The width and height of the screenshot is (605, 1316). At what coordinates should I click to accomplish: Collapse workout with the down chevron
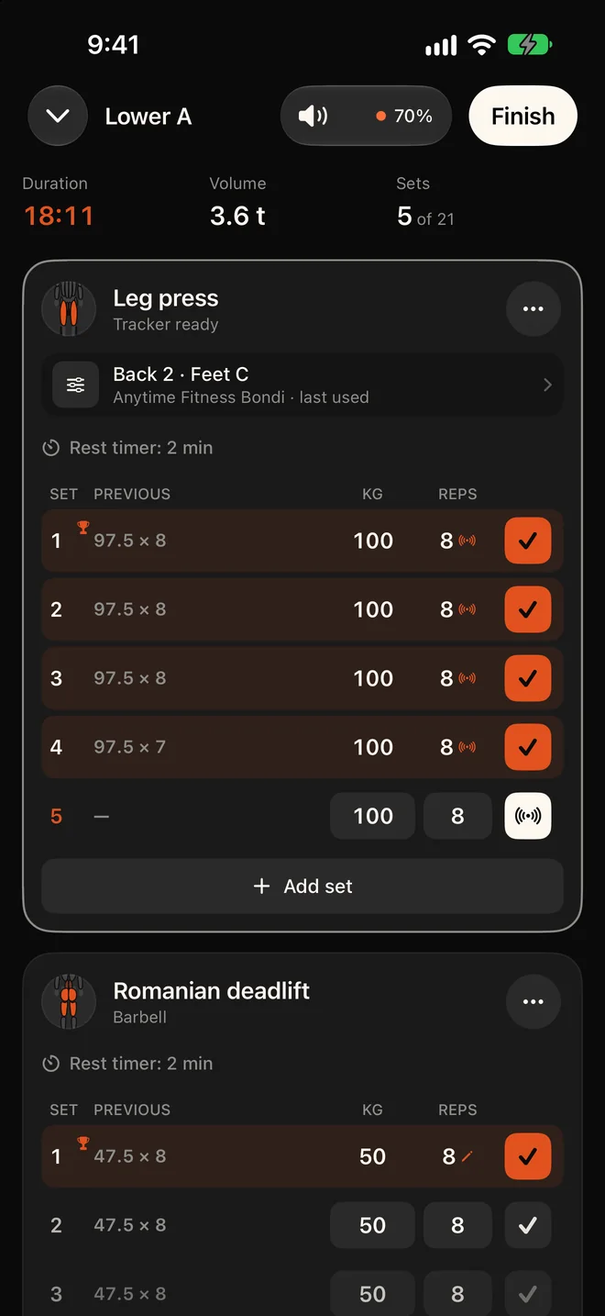58,116
